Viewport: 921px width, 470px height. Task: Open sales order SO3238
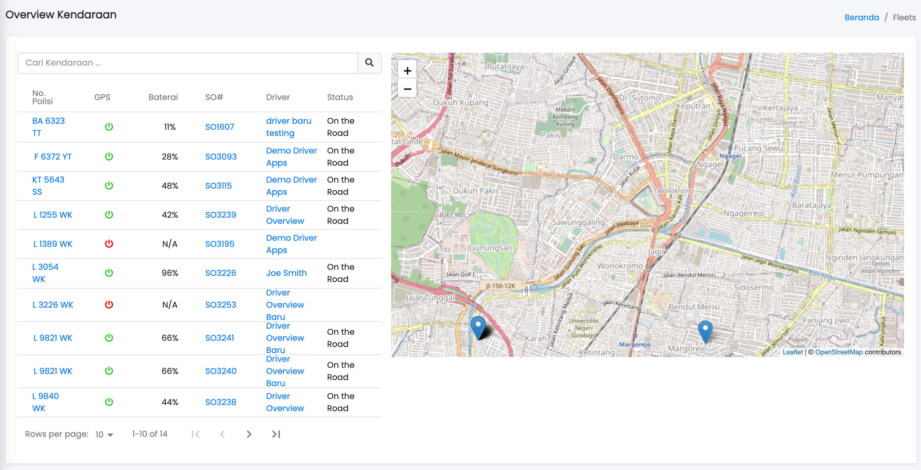tap(220, 402)
